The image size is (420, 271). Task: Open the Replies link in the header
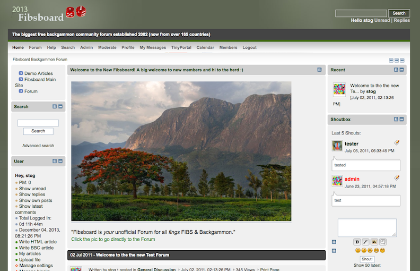(402, 20)
